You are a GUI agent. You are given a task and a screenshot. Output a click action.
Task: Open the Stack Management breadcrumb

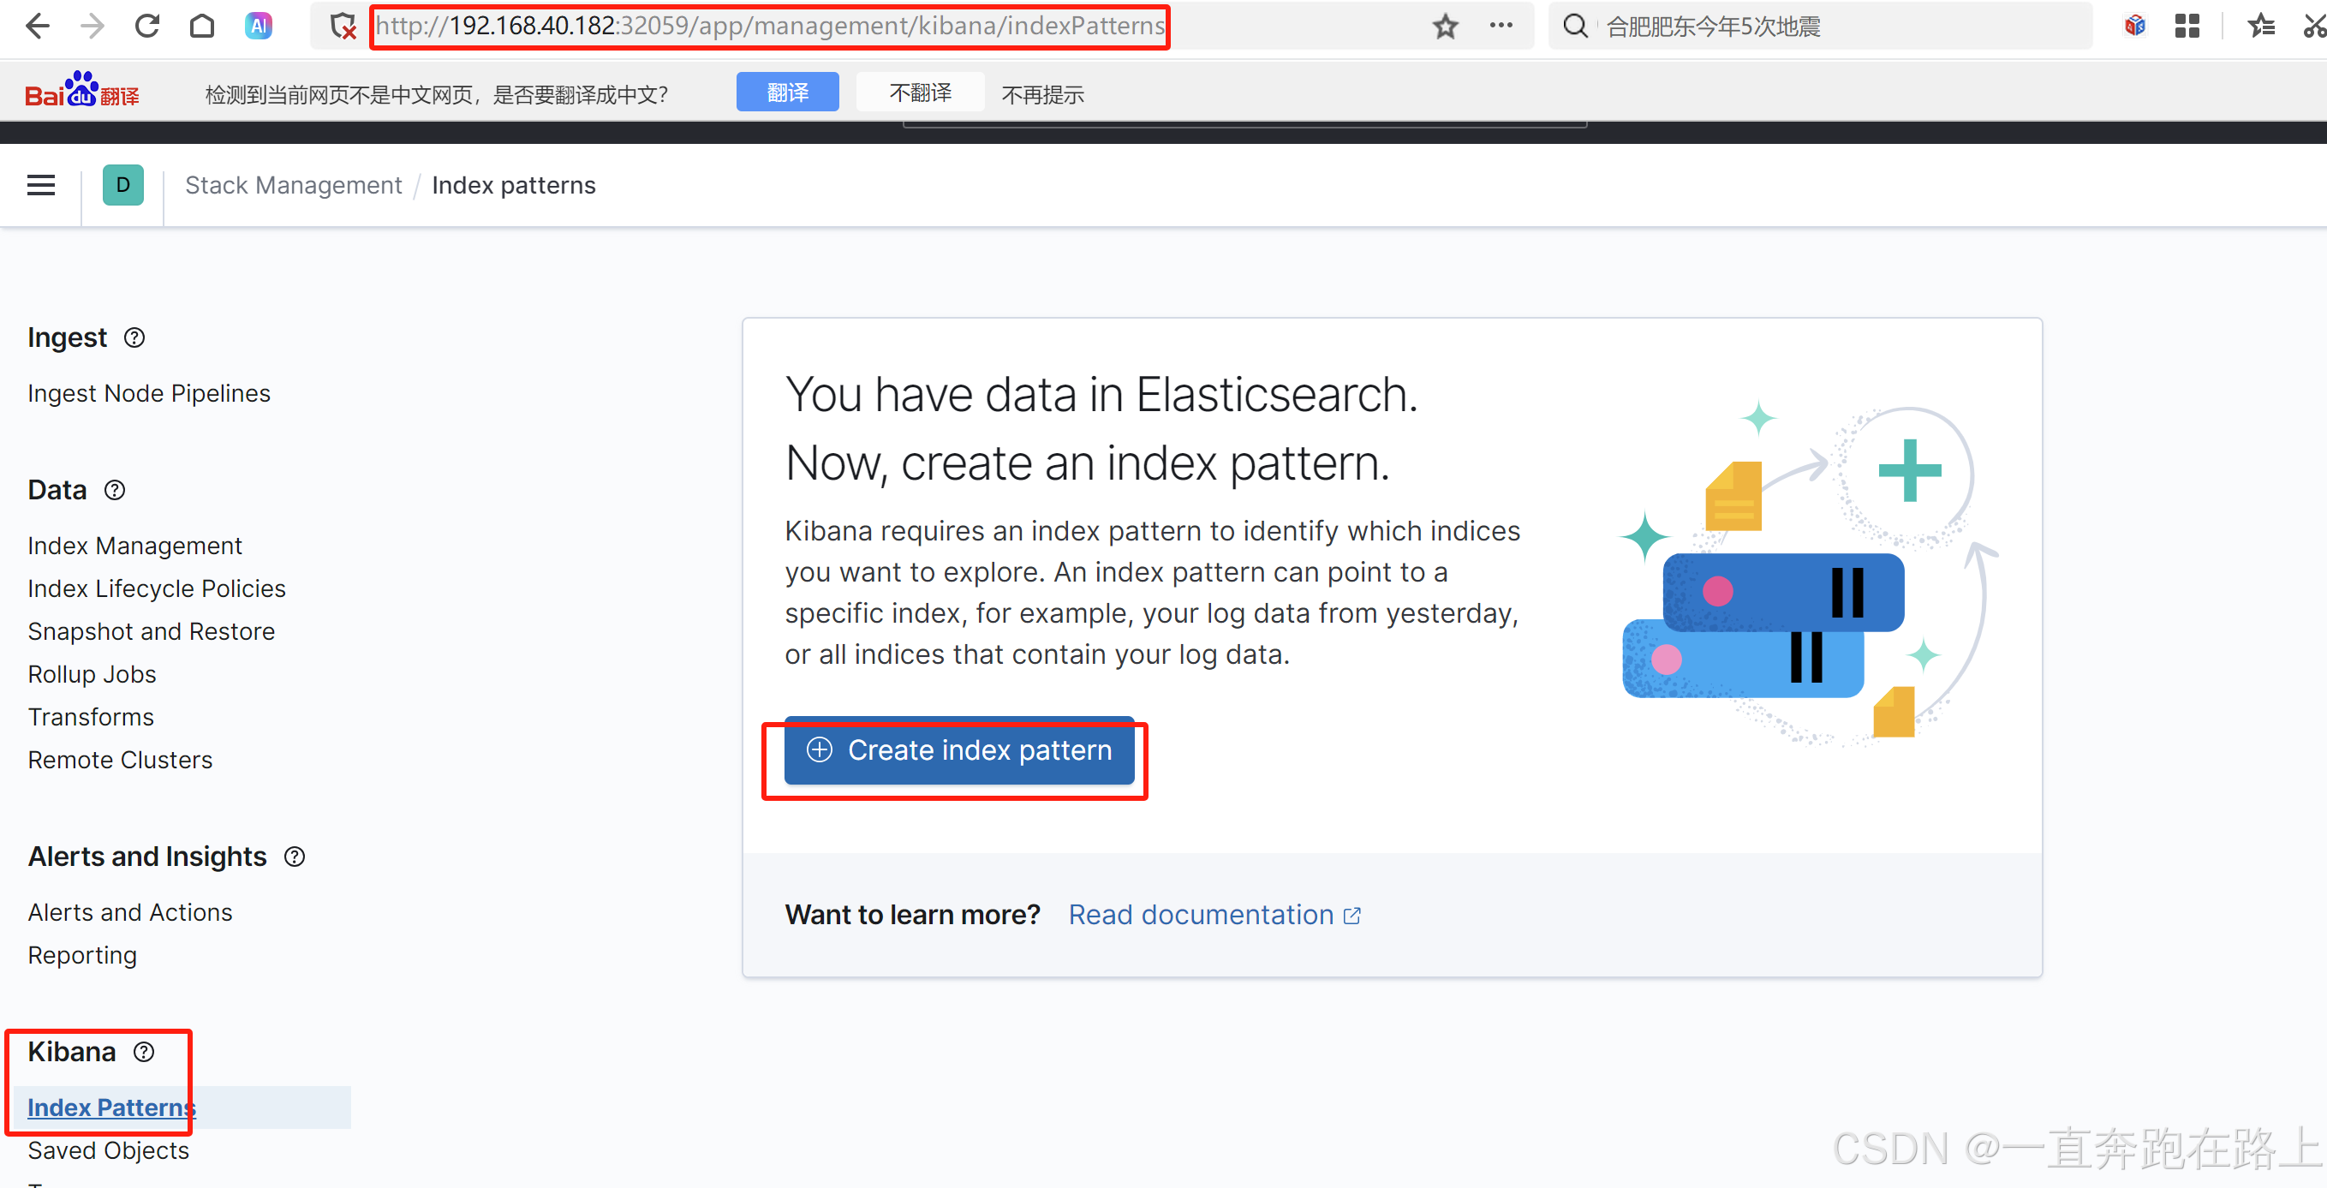(293, 185)
